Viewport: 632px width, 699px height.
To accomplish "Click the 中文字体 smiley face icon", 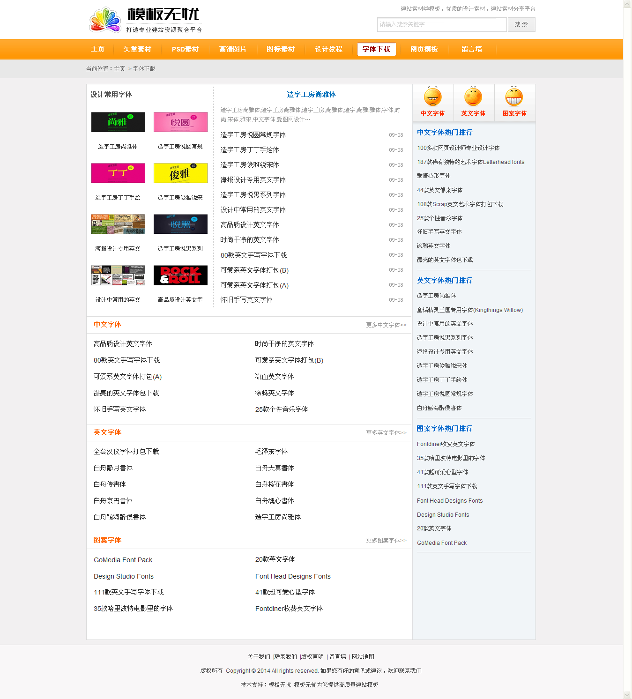I will pyautogui.click(x=432, y=97).
